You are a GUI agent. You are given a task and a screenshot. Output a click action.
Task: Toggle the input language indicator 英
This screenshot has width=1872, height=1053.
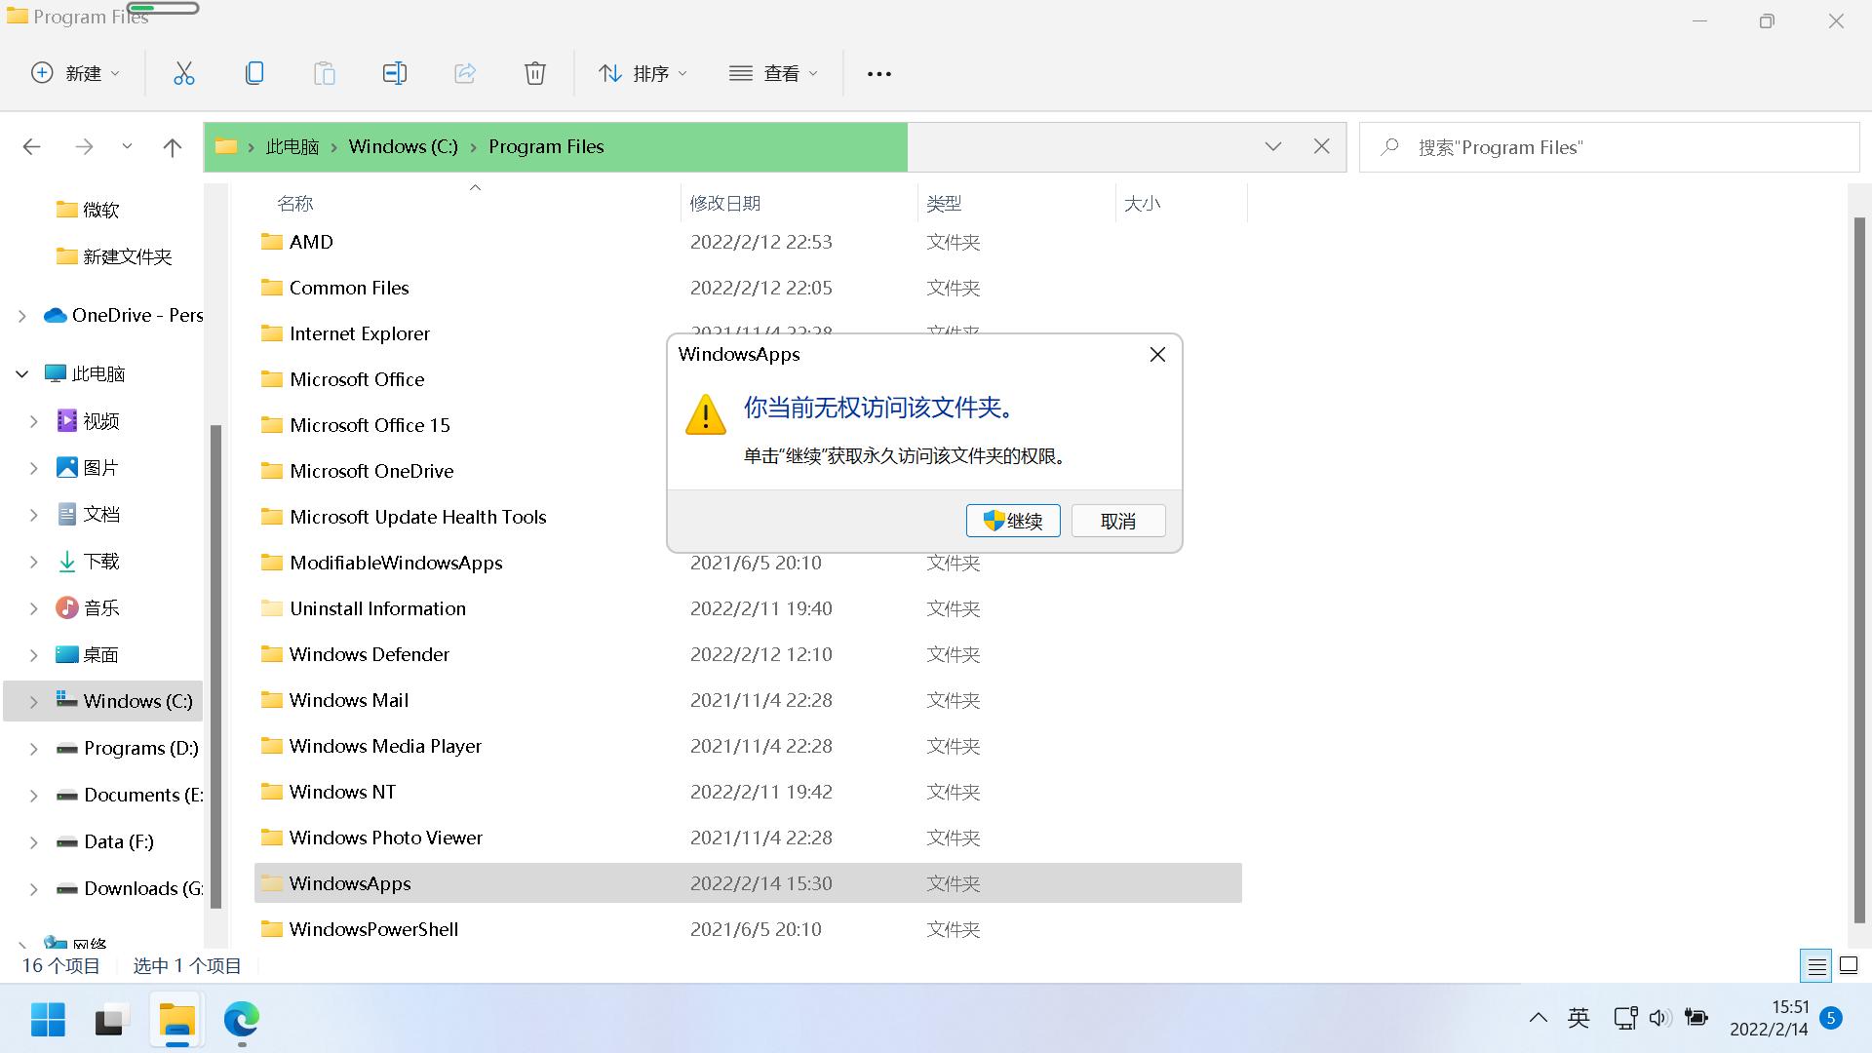(1578, 1017)
